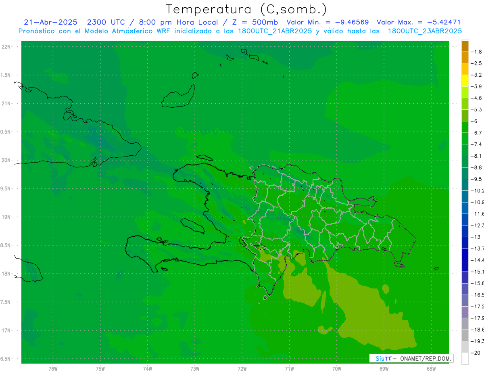Click the '20N' latitude label
Image resolution: width=484 pixels, height=374 pixels.
click(x=6, y=160)
